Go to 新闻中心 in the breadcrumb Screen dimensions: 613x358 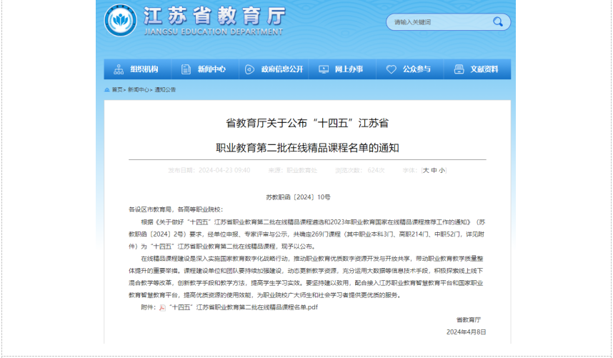139,90
